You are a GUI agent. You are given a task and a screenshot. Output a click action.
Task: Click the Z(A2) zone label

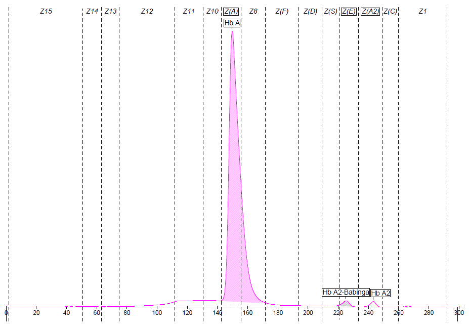370,11
